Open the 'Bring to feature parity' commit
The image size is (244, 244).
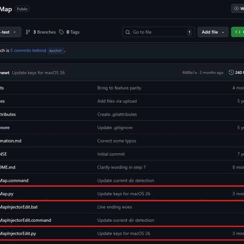(119, 88)
